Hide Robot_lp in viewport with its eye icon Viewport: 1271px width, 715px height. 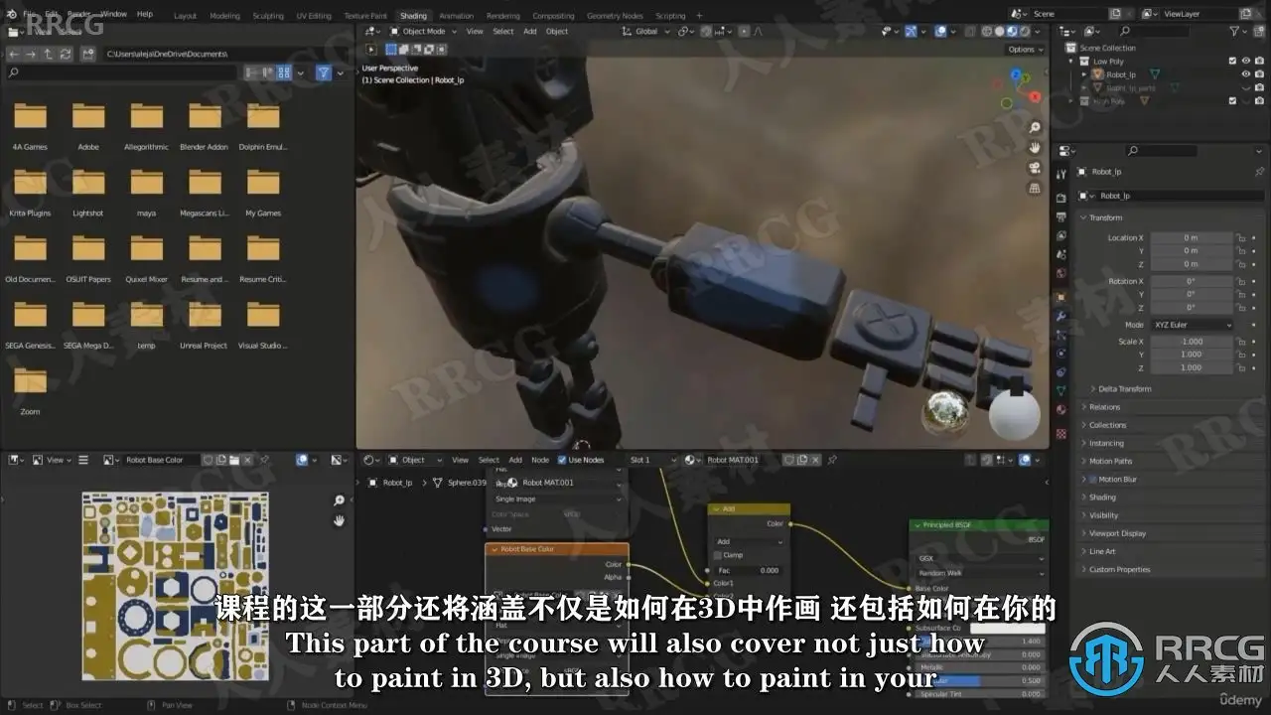[x=1246, y=74]
